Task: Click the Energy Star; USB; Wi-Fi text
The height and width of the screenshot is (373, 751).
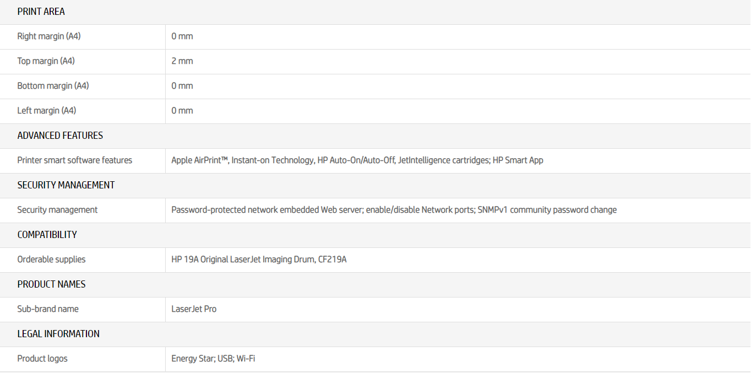Action: (x=213, y=359)
